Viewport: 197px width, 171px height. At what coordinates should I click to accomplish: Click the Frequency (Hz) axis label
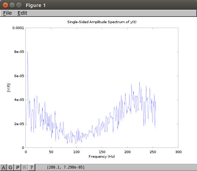click(x=102, y=157)
